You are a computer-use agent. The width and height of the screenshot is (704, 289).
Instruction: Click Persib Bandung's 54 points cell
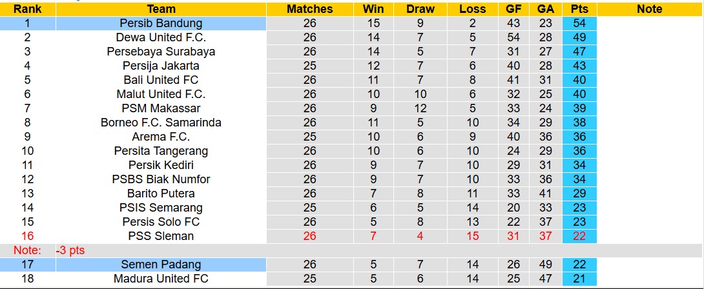(579, 23)
